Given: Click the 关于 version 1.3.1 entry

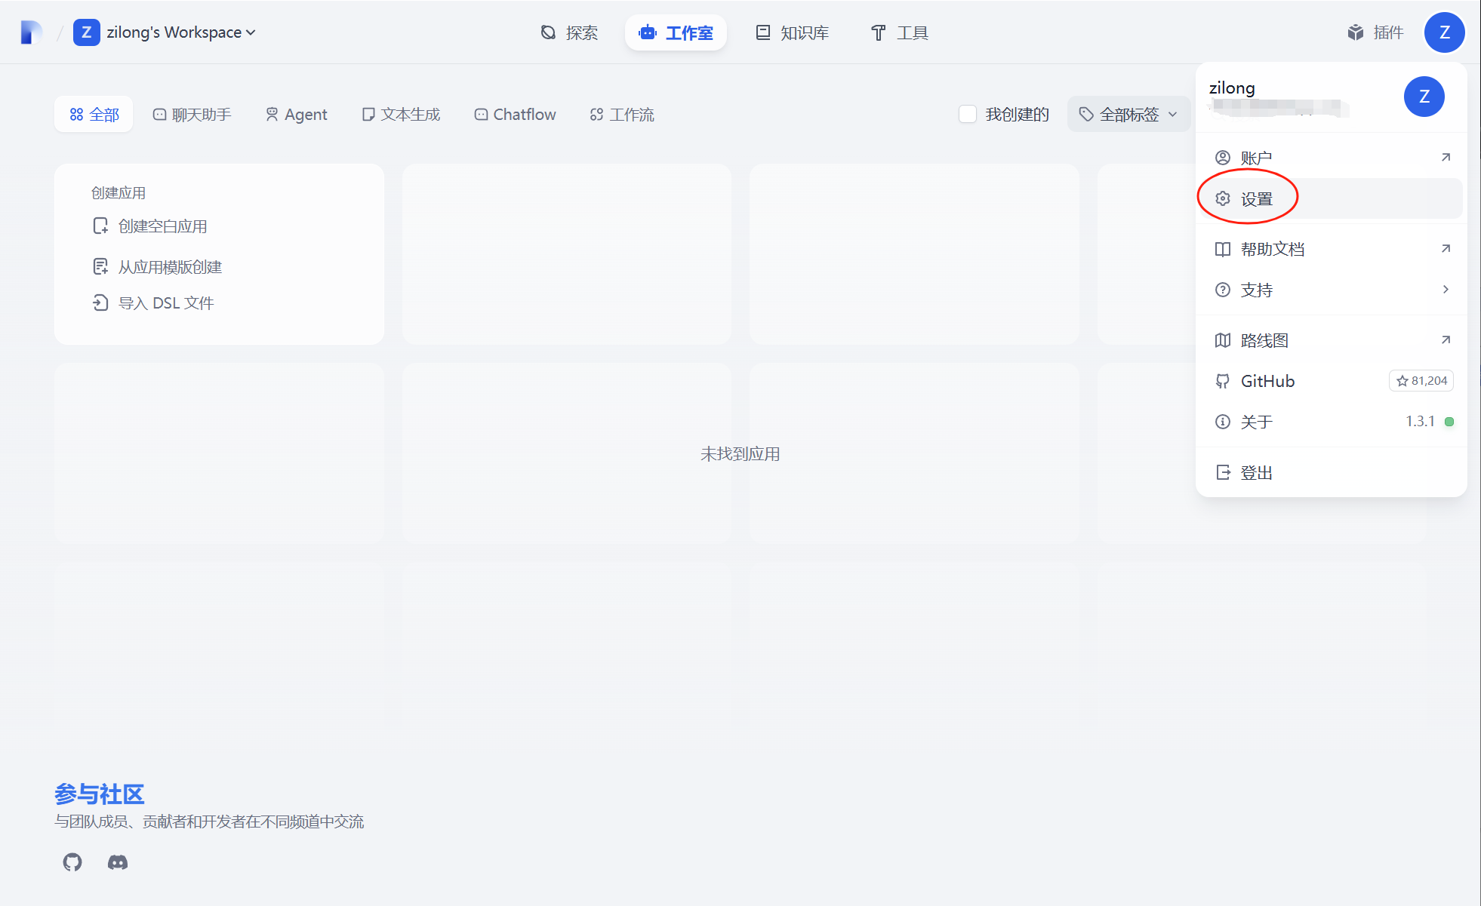Looking at the screenshot, I should pos(1257,422).
